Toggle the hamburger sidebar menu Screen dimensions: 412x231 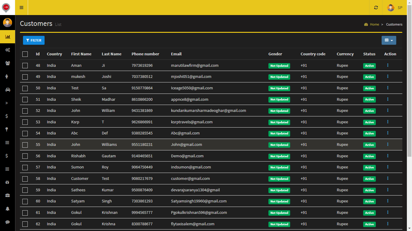[21, 8]
